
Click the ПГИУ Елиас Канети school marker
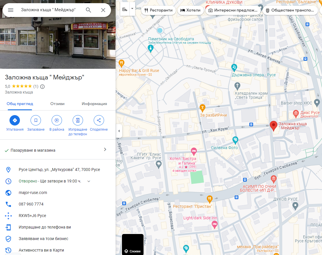tap(159, 164)
